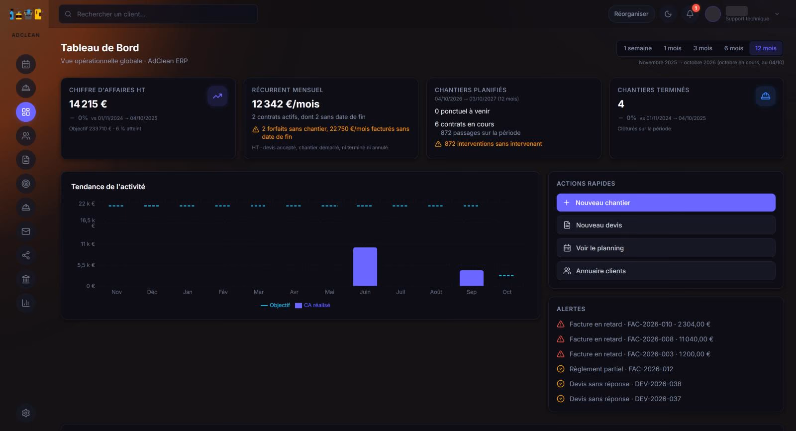Click the hard-hat icon on Chantiers terminés card

[x=766, y=96]
